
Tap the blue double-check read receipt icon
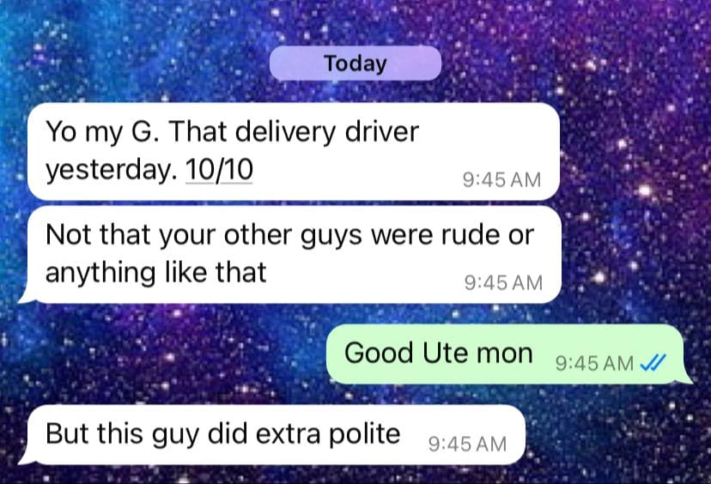point(653,362)
